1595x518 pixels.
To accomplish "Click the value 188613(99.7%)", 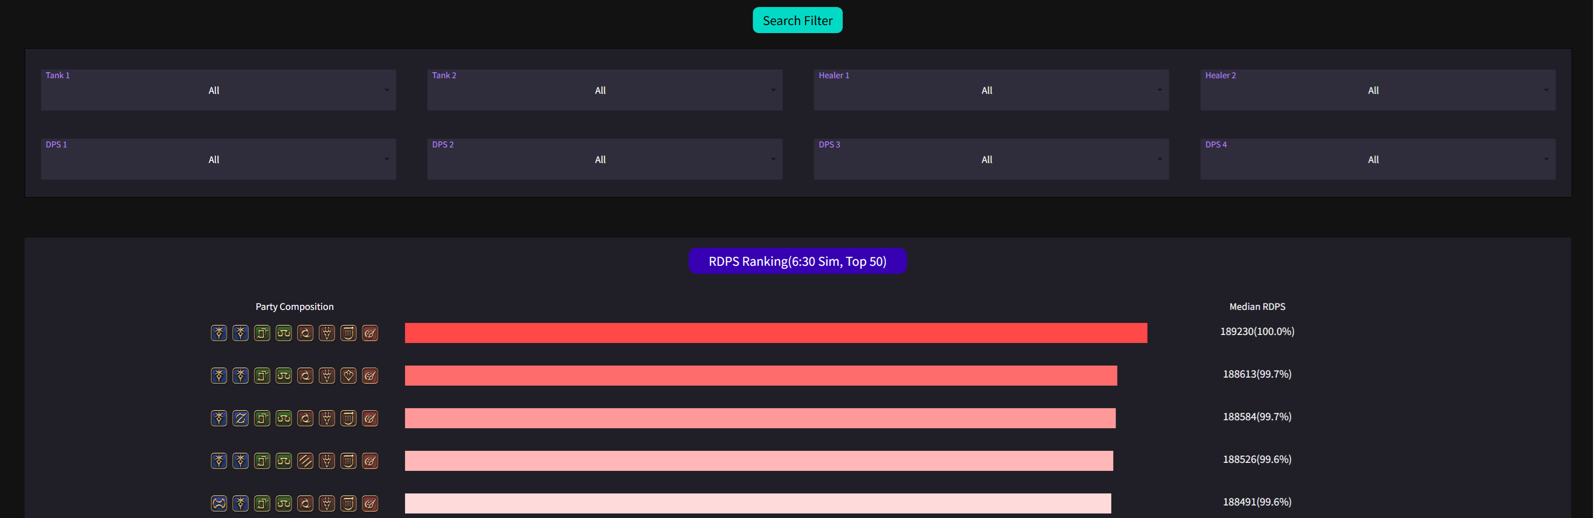I will (x=1257, y=375).
